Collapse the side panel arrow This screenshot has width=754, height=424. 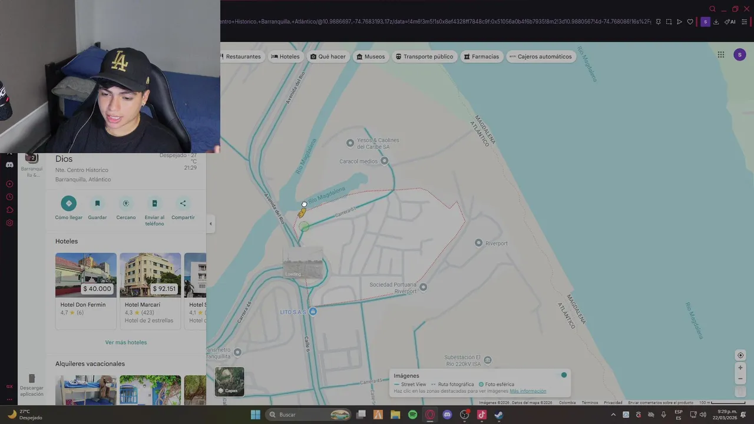click(x=211, y=224)
